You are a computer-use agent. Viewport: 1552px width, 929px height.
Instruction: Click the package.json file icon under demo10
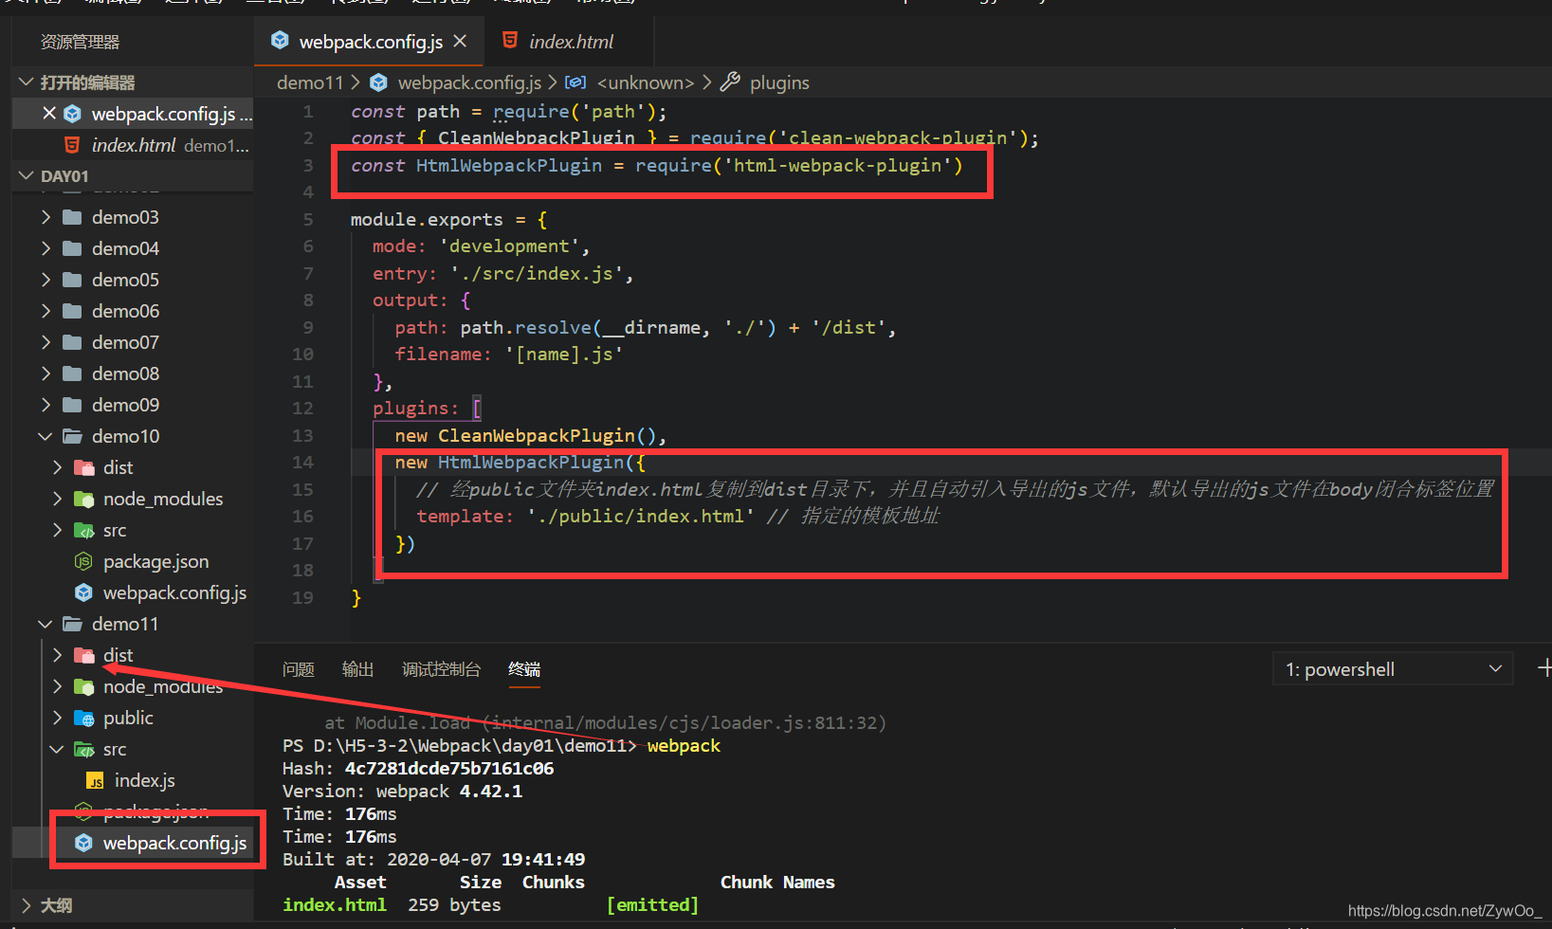tap(83, 561)
